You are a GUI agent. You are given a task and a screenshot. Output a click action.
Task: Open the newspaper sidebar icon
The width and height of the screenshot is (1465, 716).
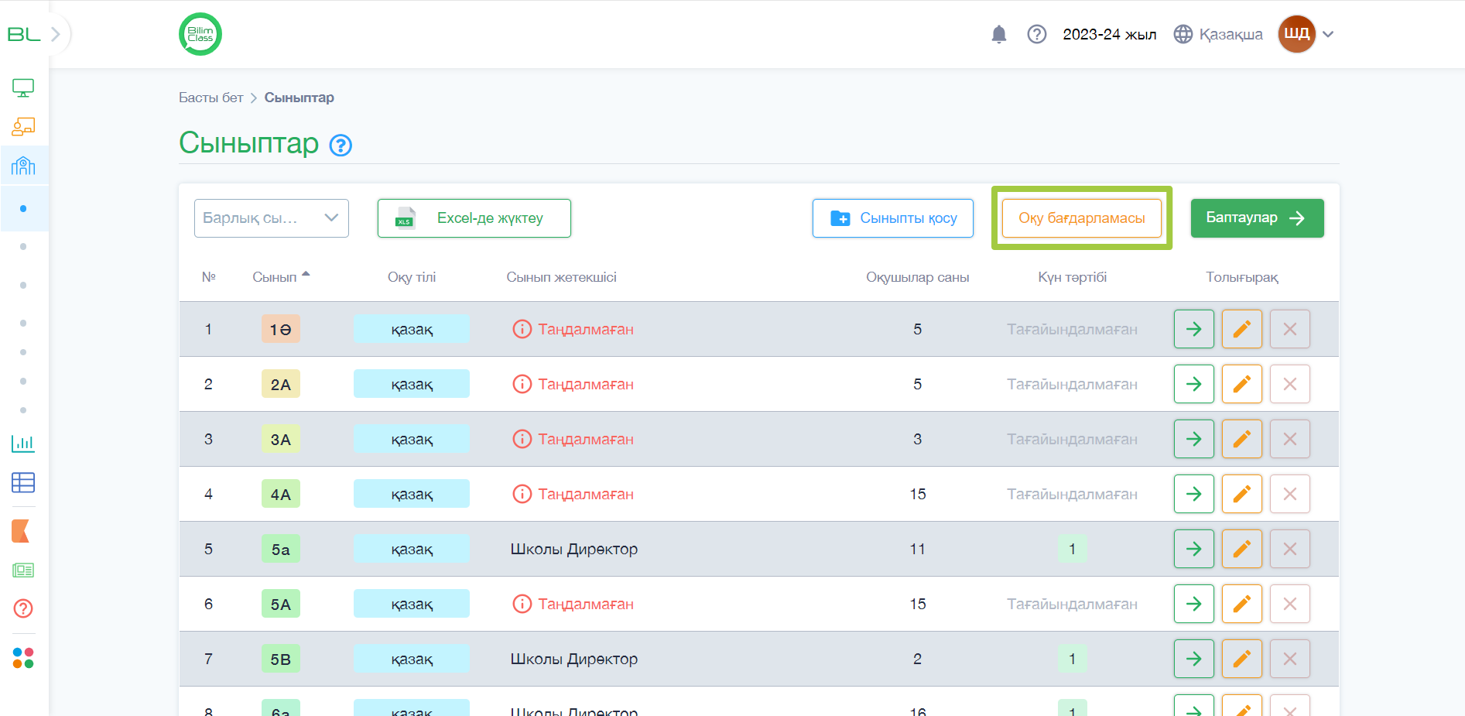(23, 570)
